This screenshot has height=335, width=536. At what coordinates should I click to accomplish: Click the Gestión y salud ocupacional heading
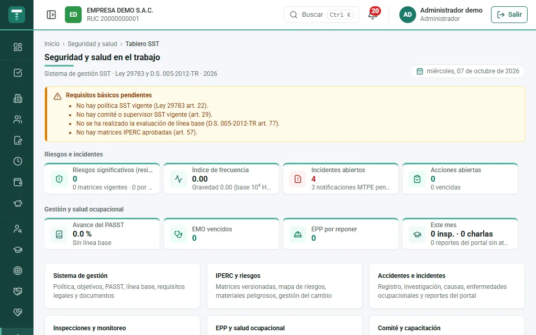pyautogui.click(x=84, y=209)
